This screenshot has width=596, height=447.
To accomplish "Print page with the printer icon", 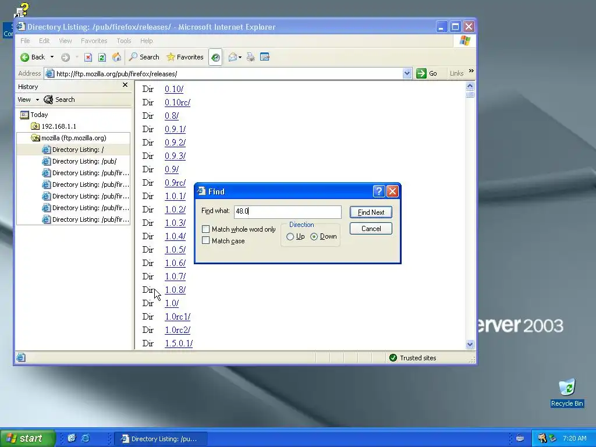I will click(x=250, y=57).
